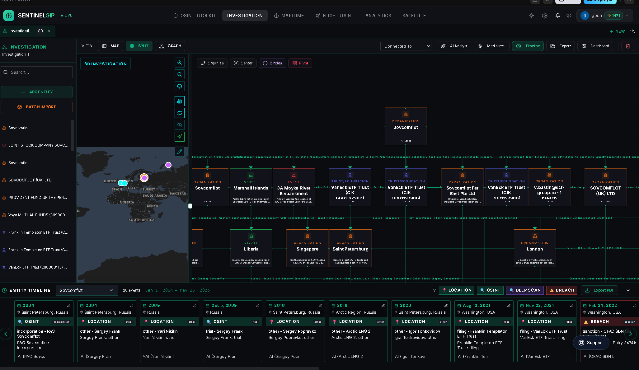Image resolution: width=639 pixels, height=370 pixels.
Task: Switch to MARITIME tab
Action: click(x=289, y=16)
